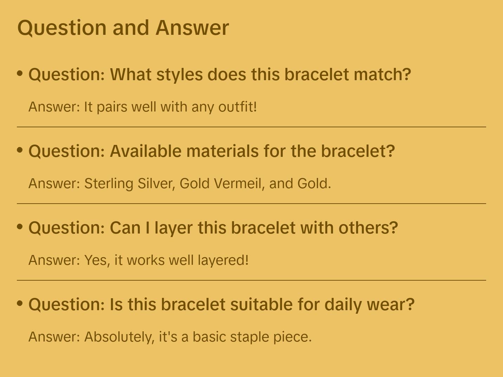
Task: Click the bullet beside the daily wear question
Action: (x=20, y=303)
